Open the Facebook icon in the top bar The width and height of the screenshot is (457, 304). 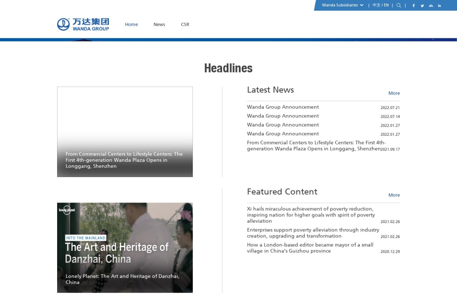414,5
